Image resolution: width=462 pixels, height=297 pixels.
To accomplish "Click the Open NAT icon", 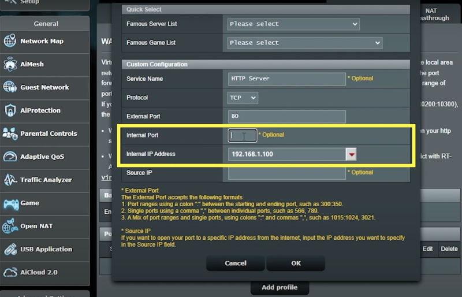I will click(x=10, y=226).
